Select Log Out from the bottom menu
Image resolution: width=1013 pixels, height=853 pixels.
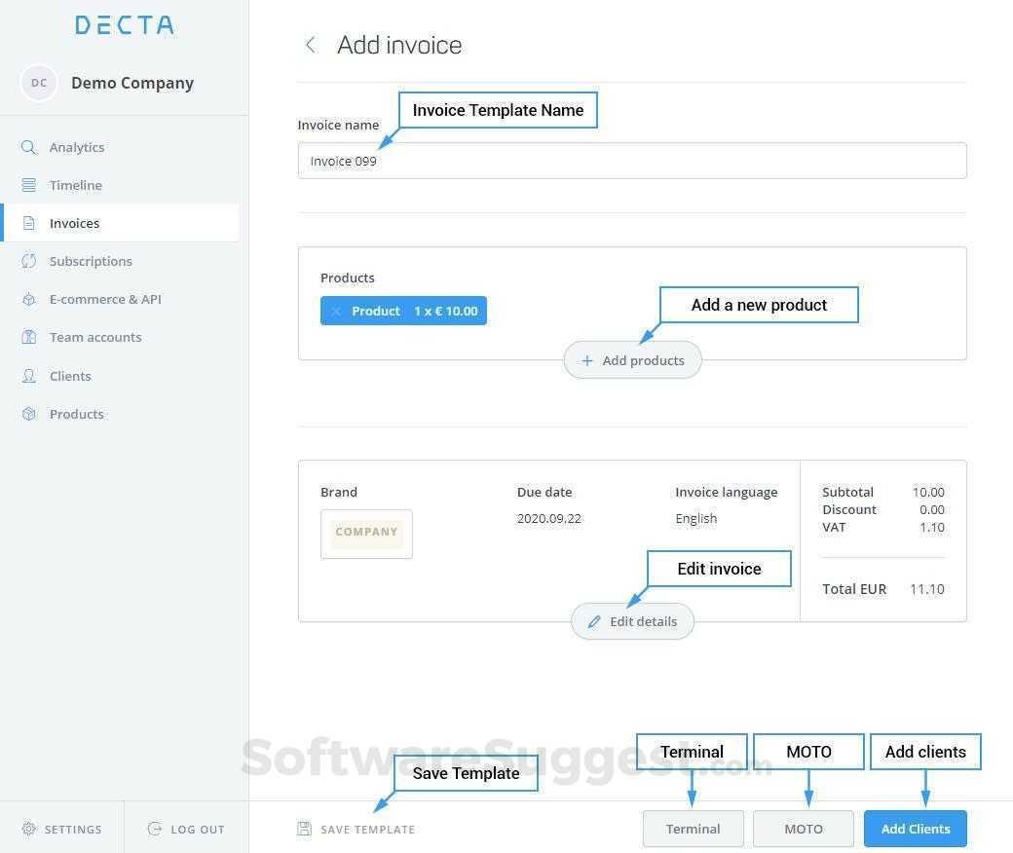click(185, 829)
